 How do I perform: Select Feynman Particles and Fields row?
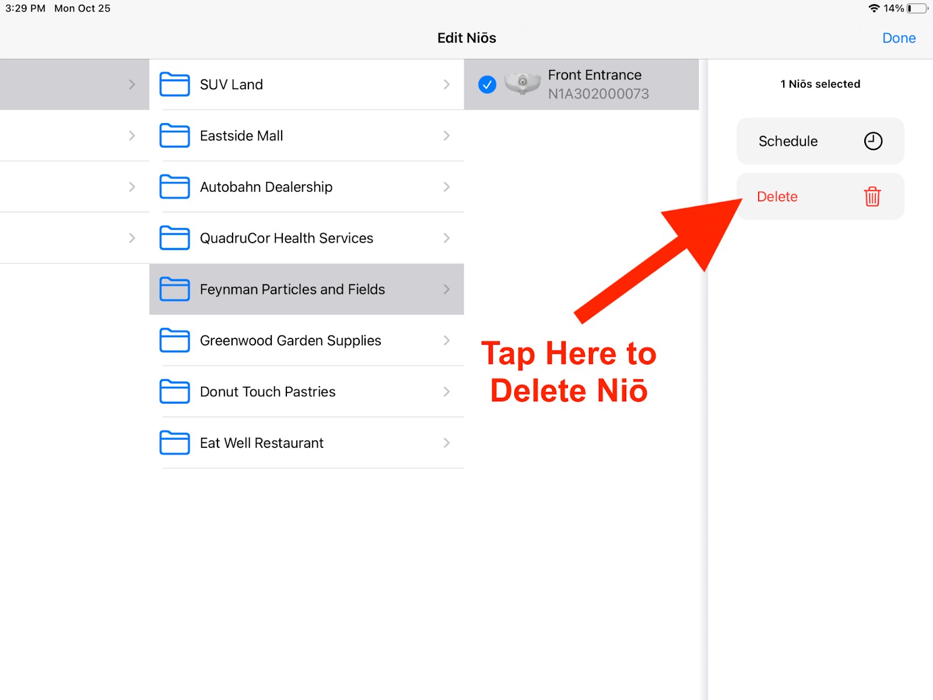tap(292, 289)
